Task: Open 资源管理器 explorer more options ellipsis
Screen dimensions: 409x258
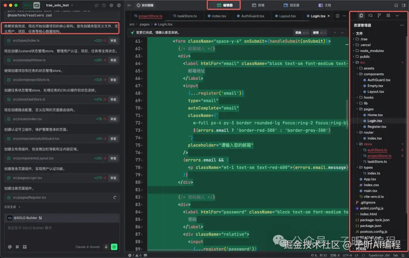Action: tap(402, 25)
